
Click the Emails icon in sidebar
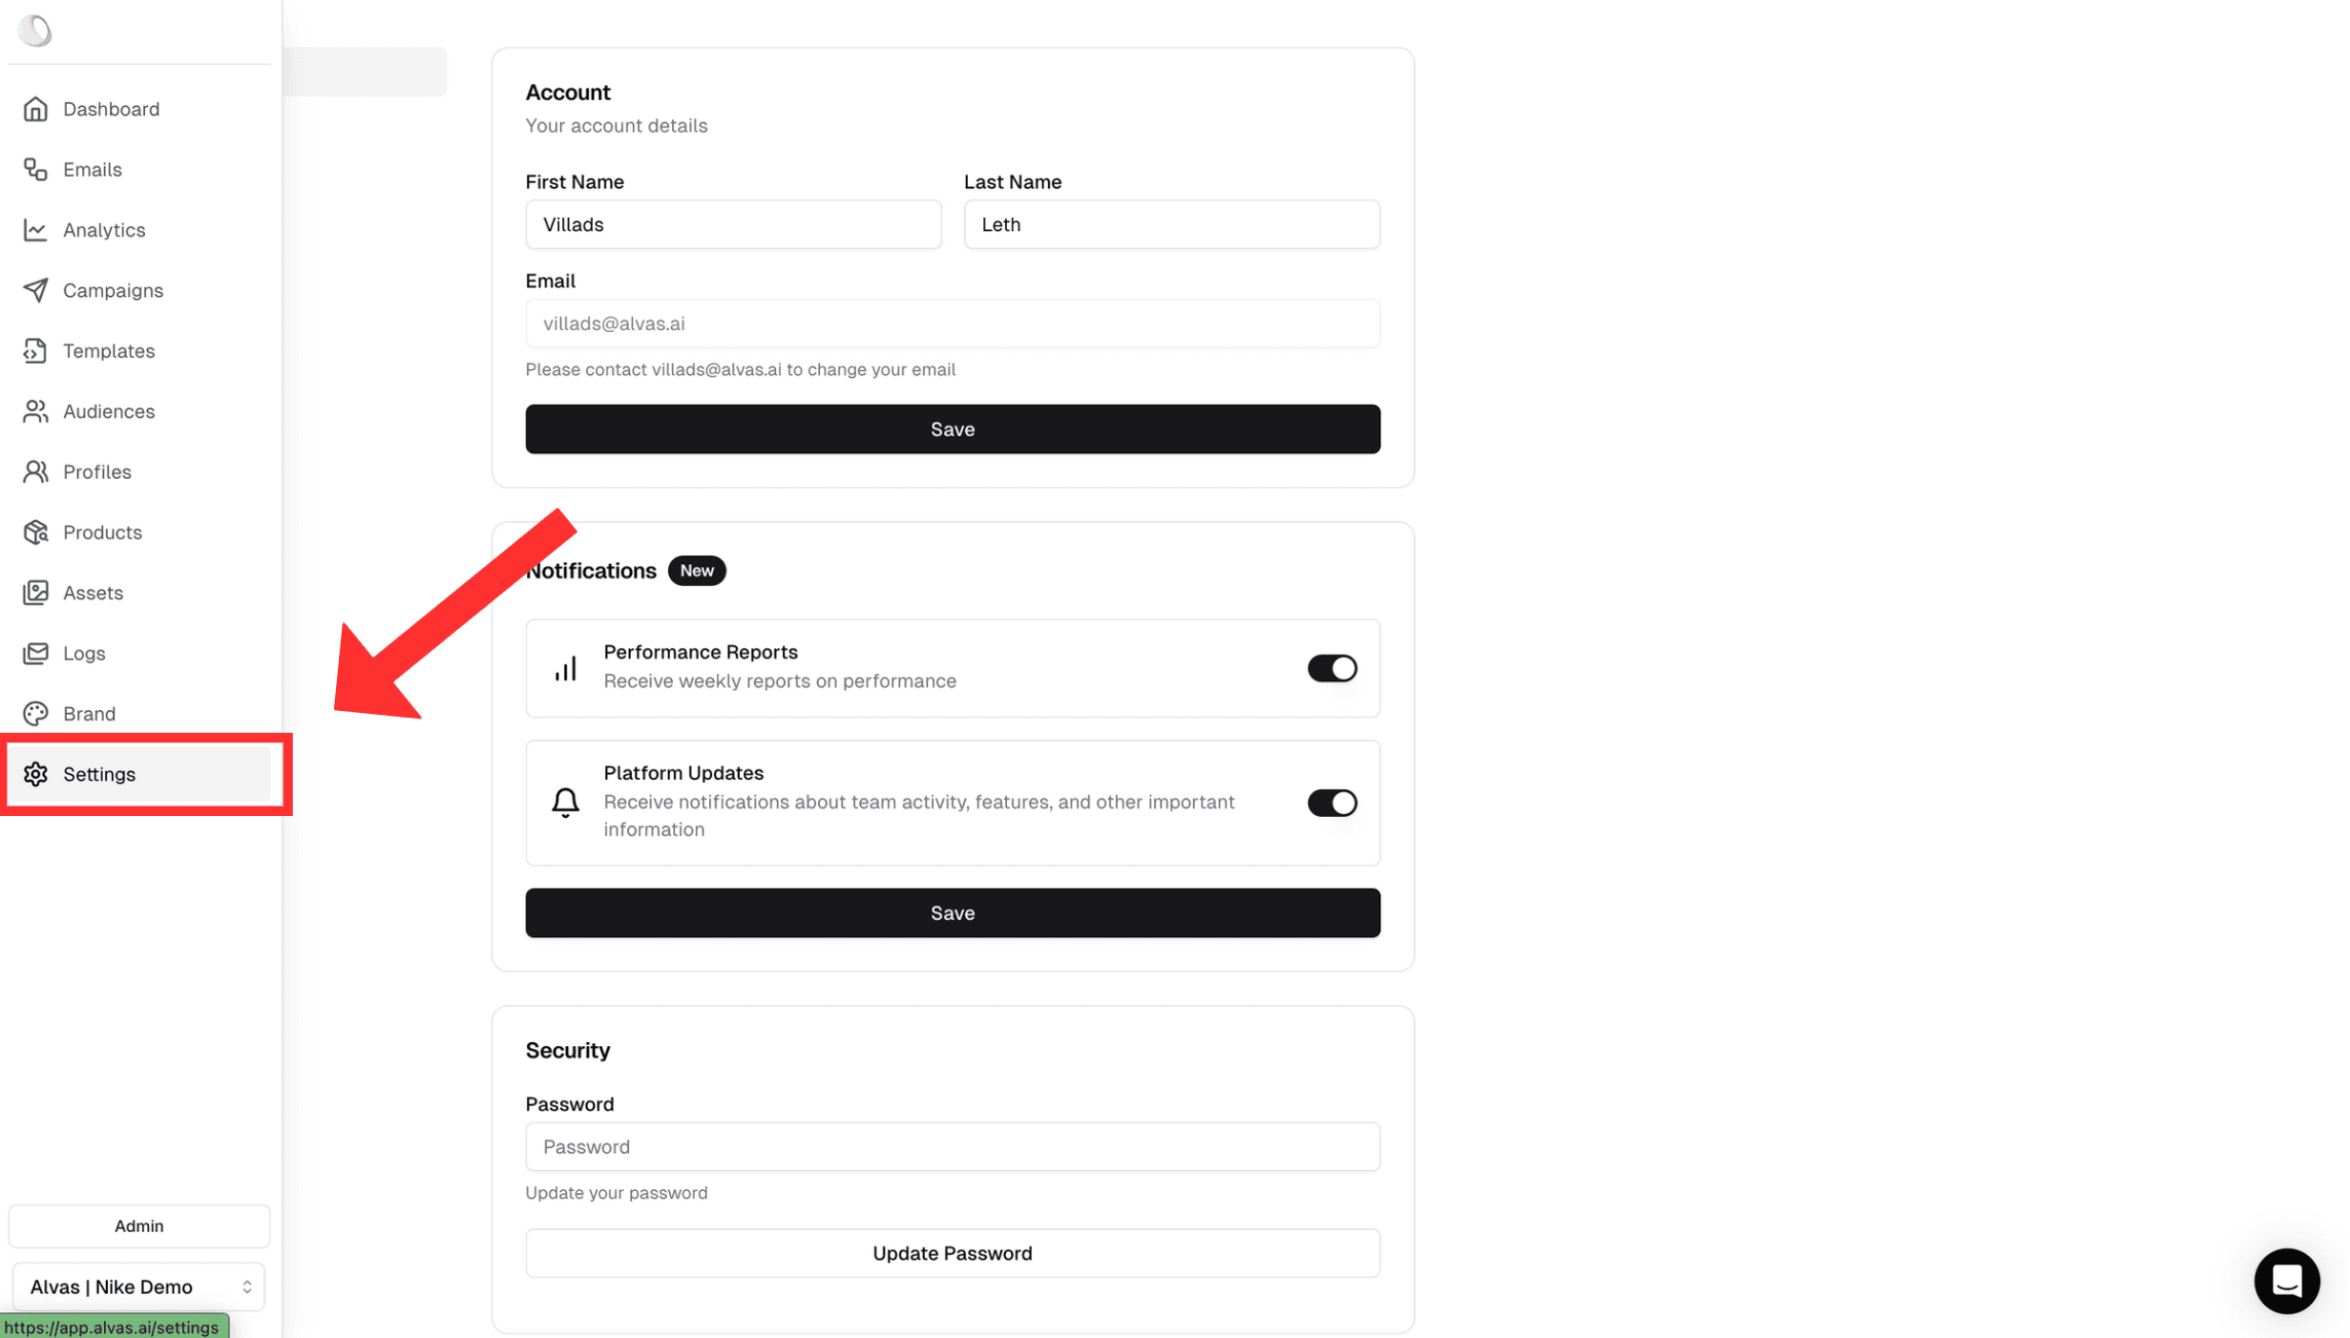click(35, 170)
